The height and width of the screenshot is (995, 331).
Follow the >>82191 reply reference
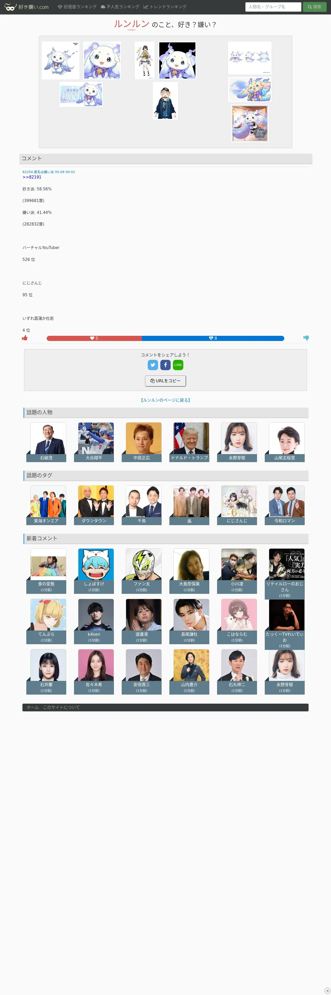[x=32, y=177]
